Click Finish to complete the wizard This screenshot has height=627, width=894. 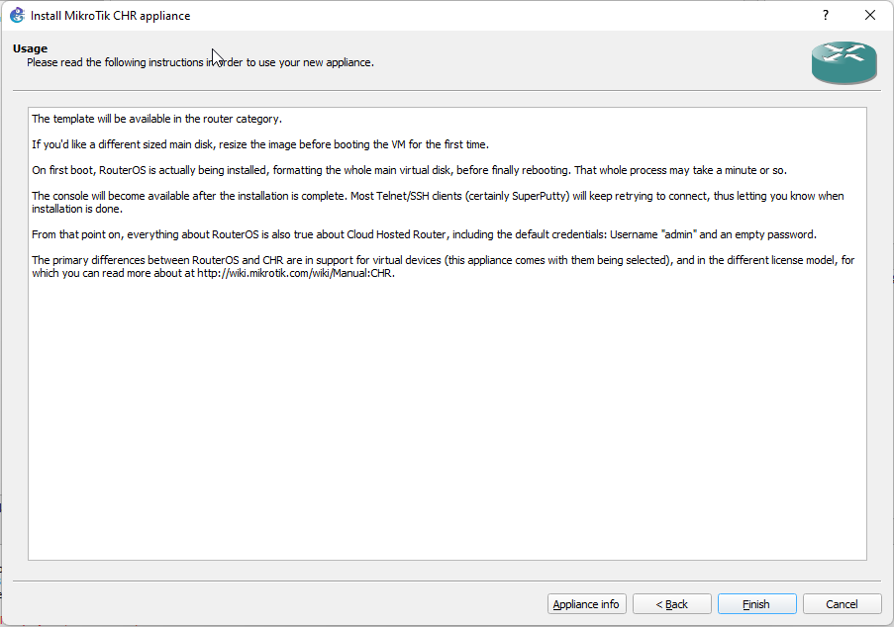756,603
